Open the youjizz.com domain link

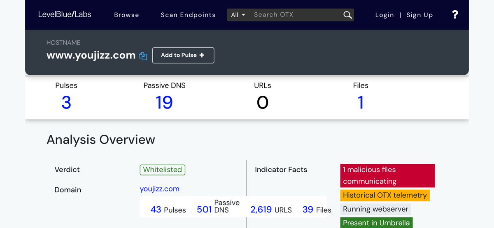(x=159, y=189)
